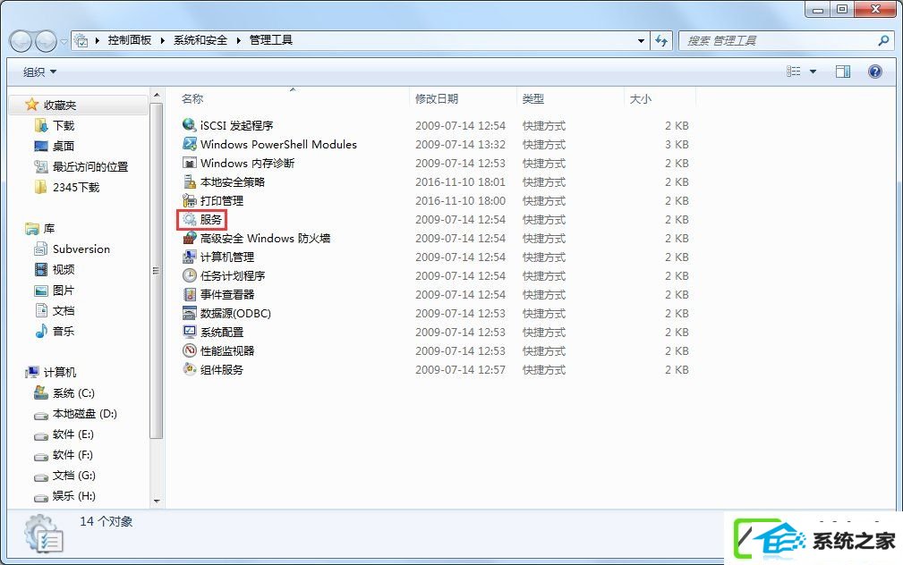Click the 2016-11-10 18:01 date cell
The image size is (903, 565).
point(460,181)
